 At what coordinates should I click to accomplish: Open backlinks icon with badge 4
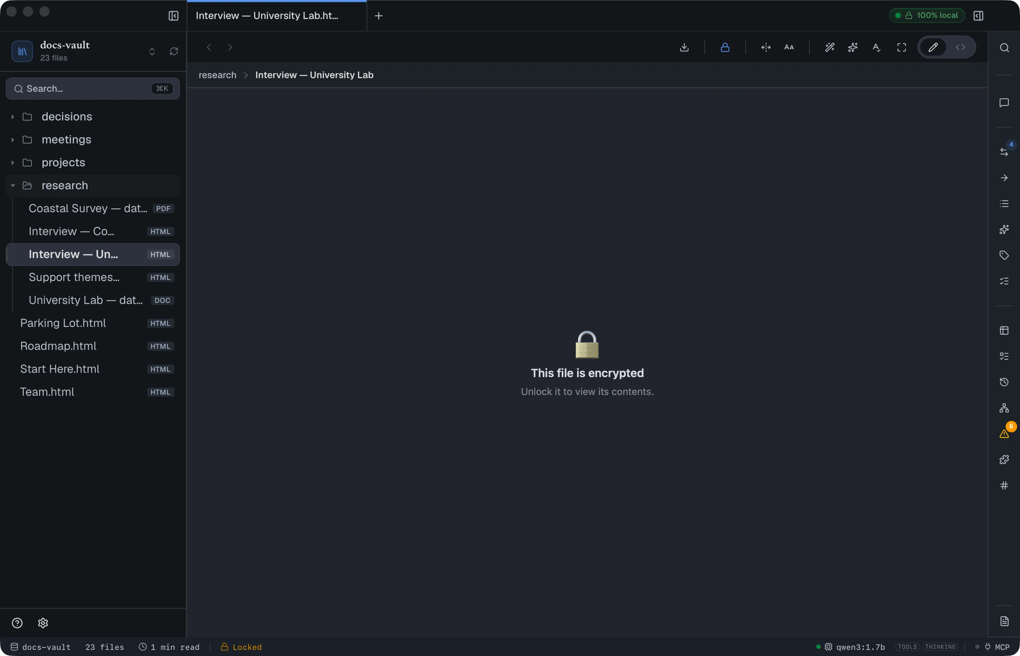point(1004,152)
